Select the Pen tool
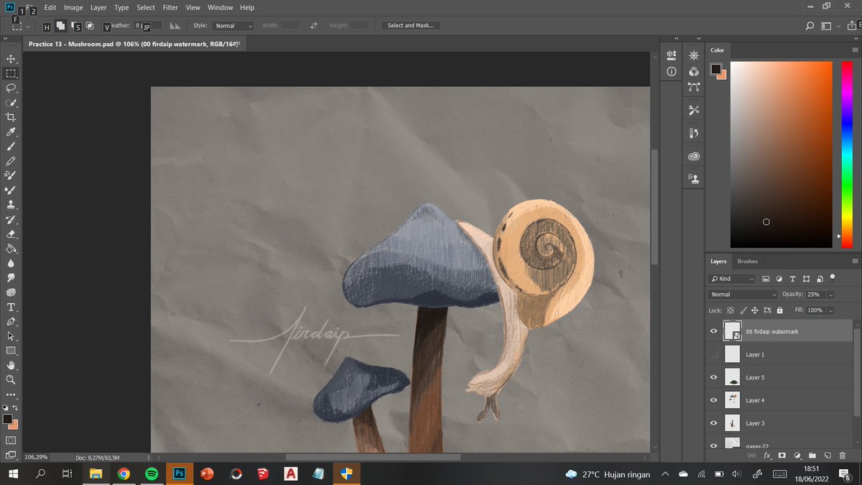The height and width of the screenshot is (485, 862). coord(11,321)
